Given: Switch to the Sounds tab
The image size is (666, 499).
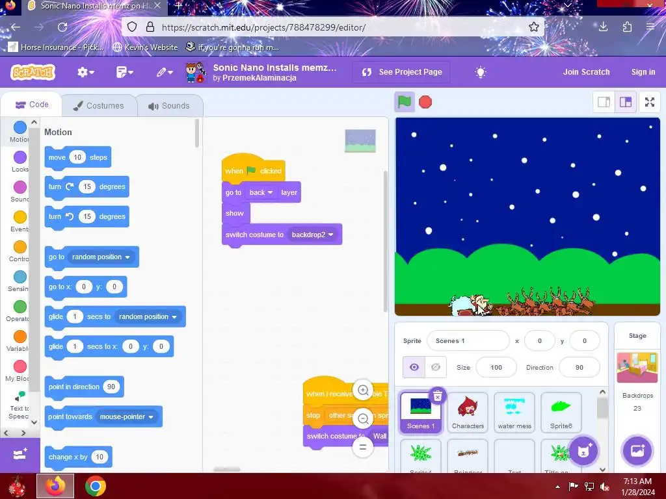Looking at the screenshot, I should pyautogui.click(x=169, y=106).
